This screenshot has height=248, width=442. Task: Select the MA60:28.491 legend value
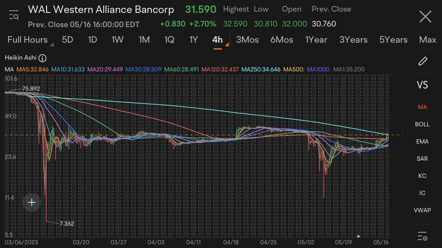[182, 69]
